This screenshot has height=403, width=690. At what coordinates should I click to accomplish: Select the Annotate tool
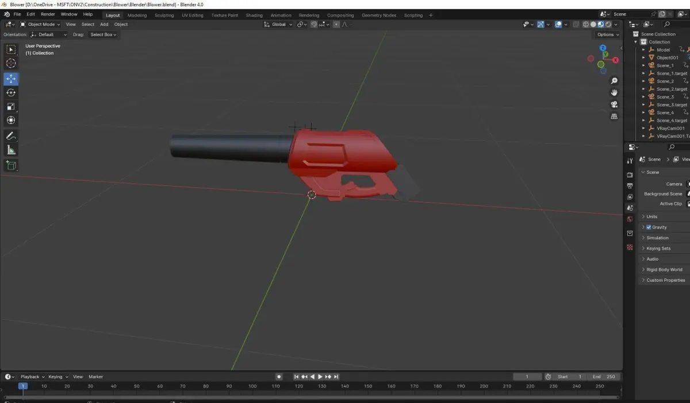(x=11, y=136)
